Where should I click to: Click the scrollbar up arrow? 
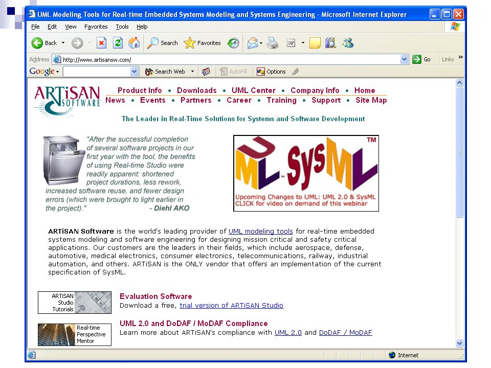coord(459,83)
